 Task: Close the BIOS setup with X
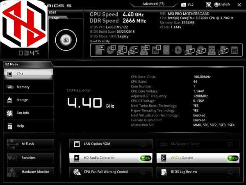click(239, 5)
